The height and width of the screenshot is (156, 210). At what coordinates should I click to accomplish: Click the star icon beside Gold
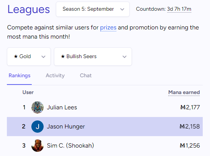point(16,56)
